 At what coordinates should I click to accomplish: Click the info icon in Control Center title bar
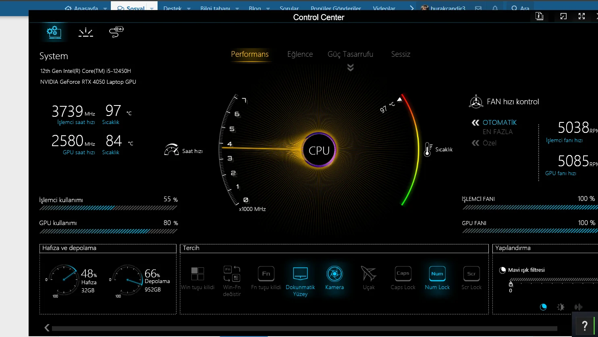(539, 16)
